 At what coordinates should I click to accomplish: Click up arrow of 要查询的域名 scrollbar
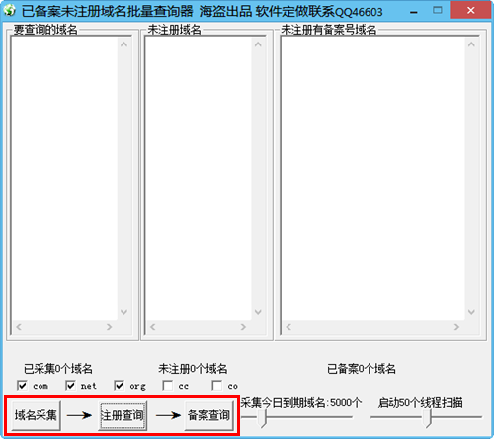(x=123, y=44)
